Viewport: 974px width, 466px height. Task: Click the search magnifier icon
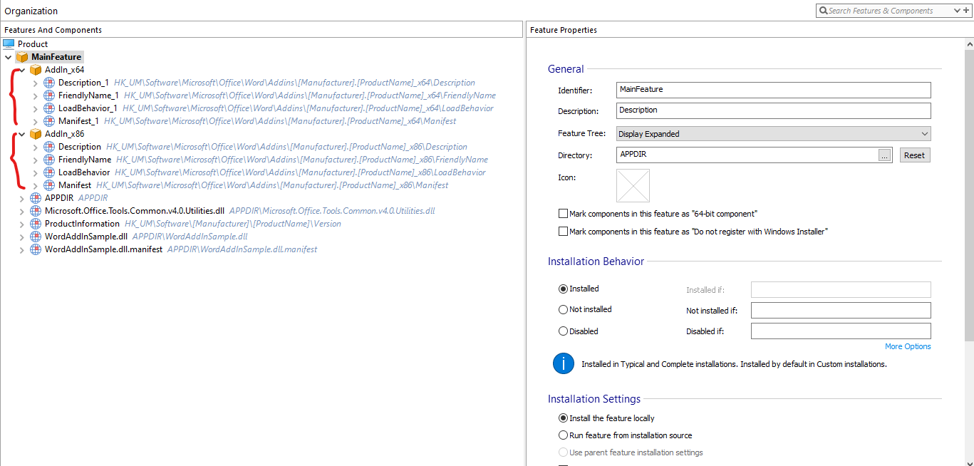[824, 11]
